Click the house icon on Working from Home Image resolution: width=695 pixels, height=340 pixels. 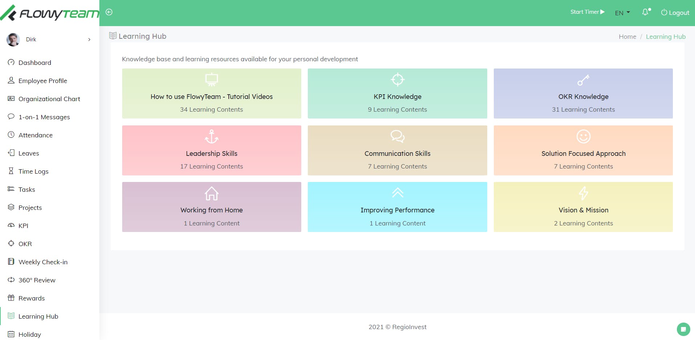click(212, 193)
